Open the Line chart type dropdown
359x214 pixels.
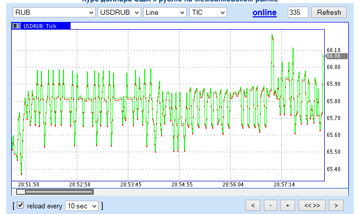[165, 12]
